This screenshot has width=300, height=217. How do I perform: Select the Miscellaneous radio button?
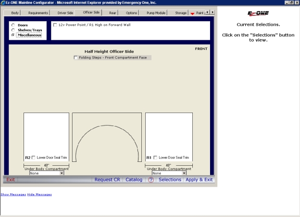pyautogui.click(x=13, y=35)
